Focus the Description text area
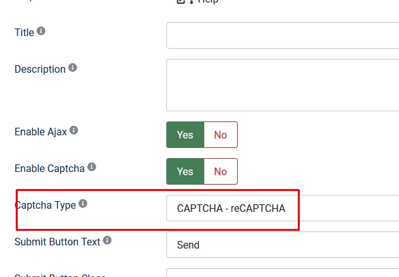This screenshot has height=277, width=399. 283,85
